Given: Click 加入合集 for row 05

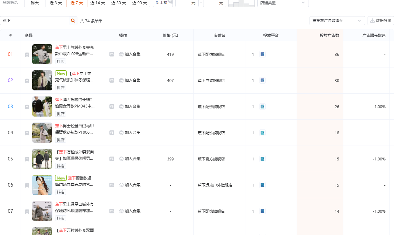Looking at the screenshot, I should (130, 159).
